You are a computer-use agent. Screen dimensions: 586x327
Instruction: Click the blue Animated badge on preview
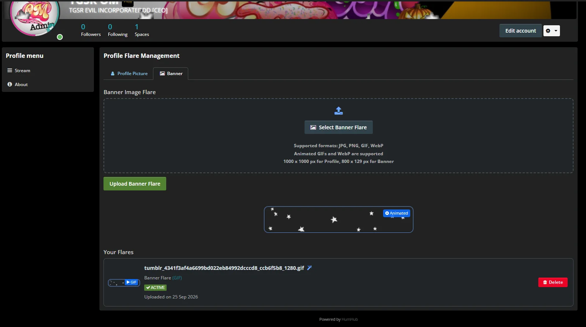[397, 213]
